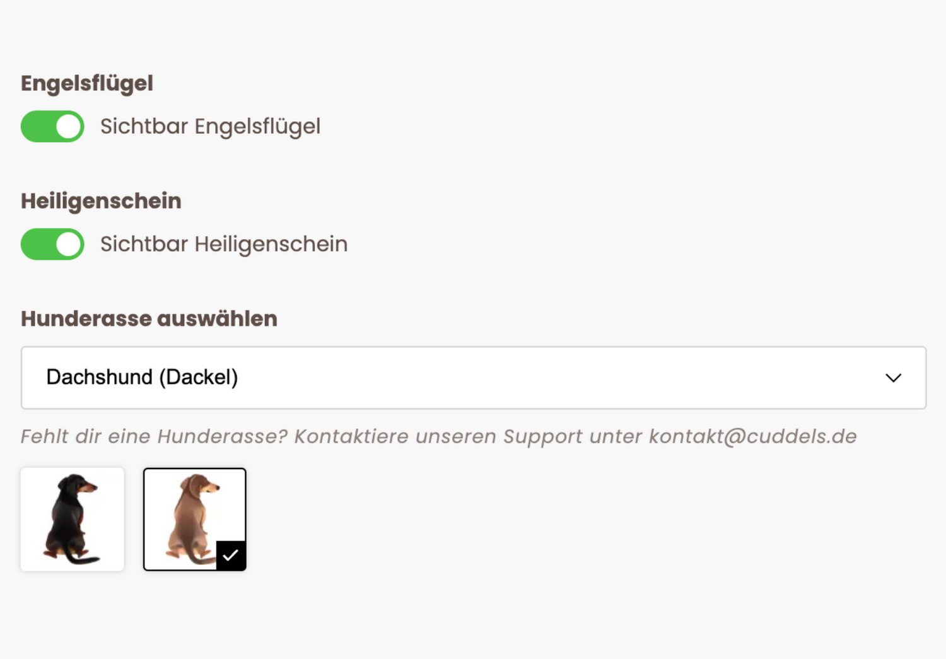Open the Hunderasse breed dropdown
The image size is (946, 659).
coord(473,377)
